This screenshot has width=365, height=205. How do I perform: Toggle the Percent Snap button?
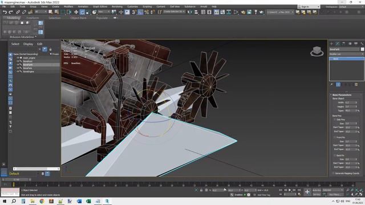(147, 12)
